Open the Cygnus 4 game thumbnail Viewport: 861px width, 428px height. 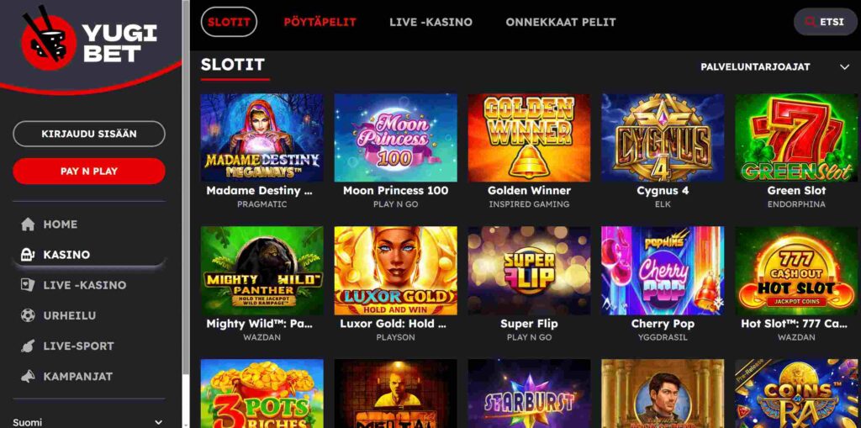click(663, 138)
